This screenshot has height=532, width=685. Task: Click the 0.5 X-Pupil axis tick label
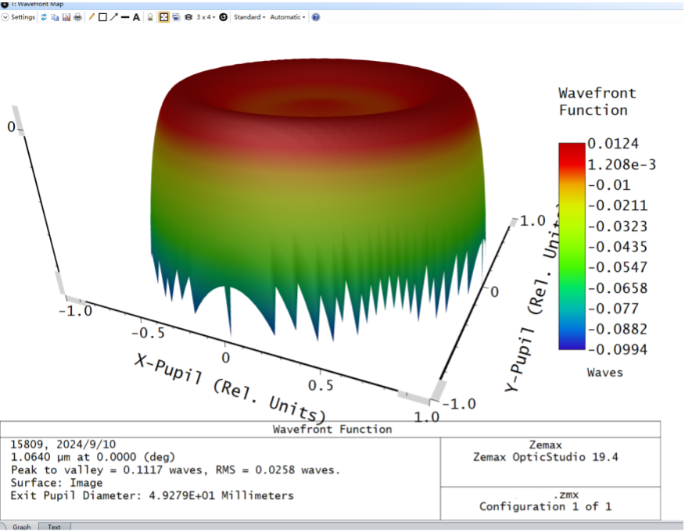(x=321, y=385)
